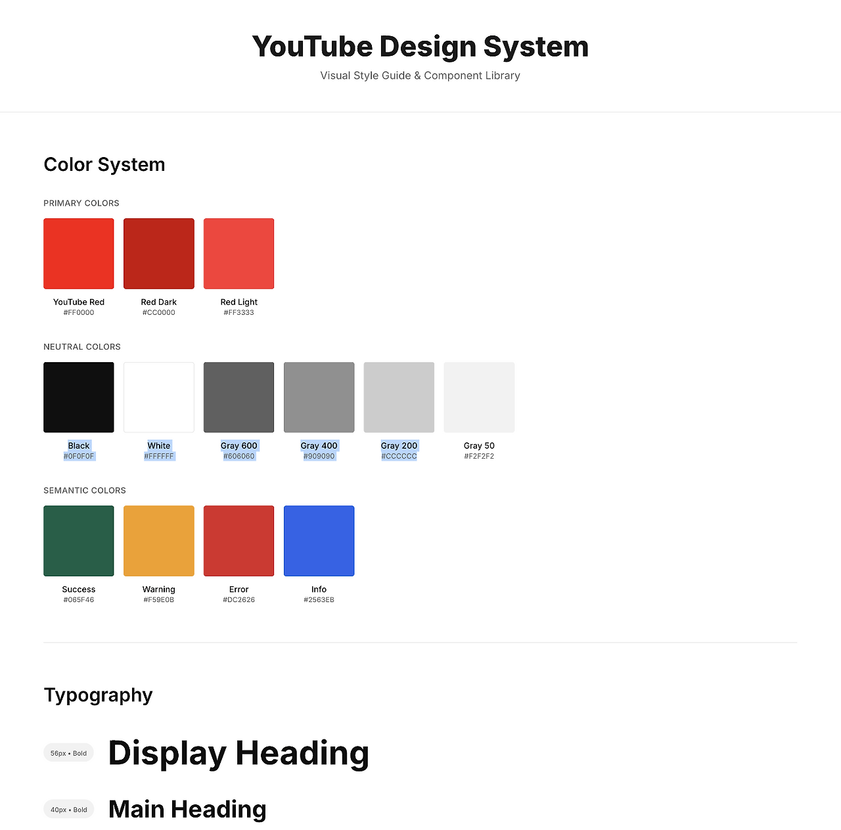Image resolution: width=841 pixels, height=830 pixels.
Task: Click the "Gray 50" label text
Action: [480, 446]
